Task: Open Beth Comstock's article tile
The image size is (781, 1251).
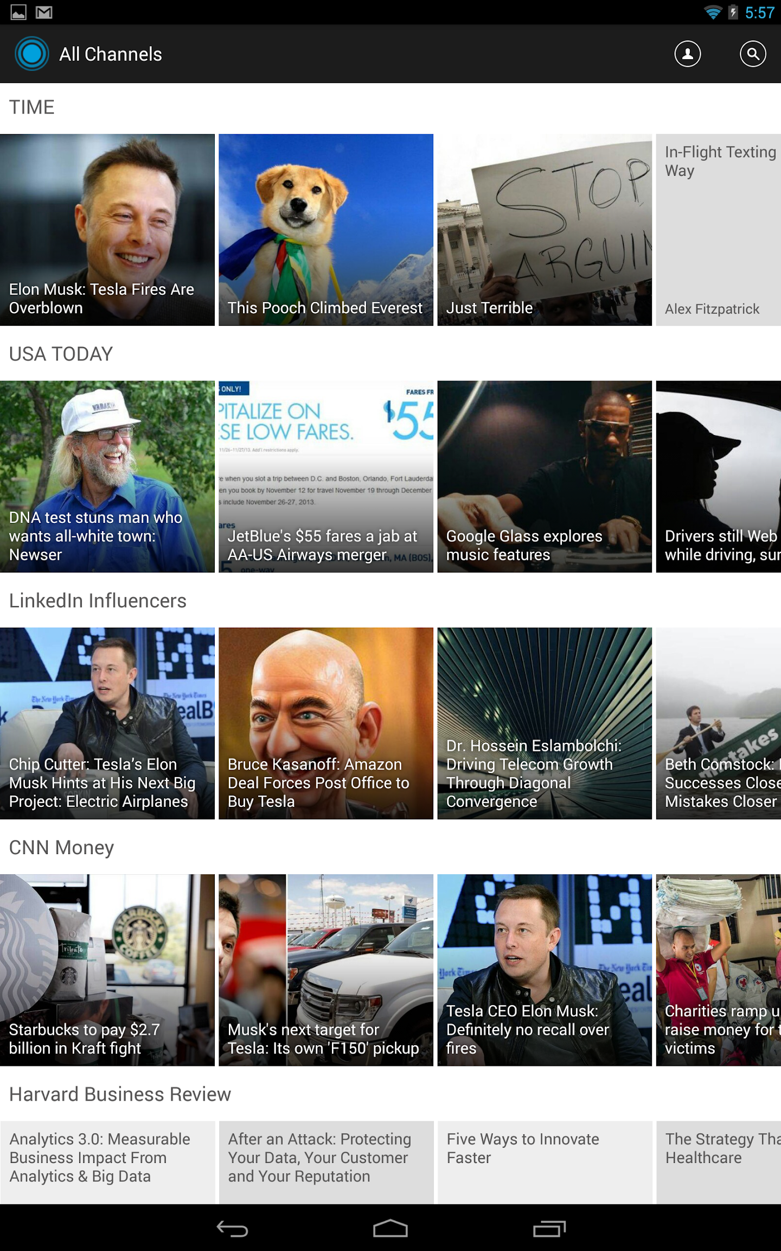Action: [719, 723]
